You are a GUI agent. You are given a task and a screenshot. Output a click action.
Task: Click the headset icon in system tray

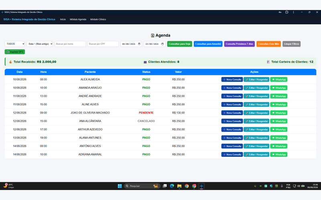coord(255,186)
